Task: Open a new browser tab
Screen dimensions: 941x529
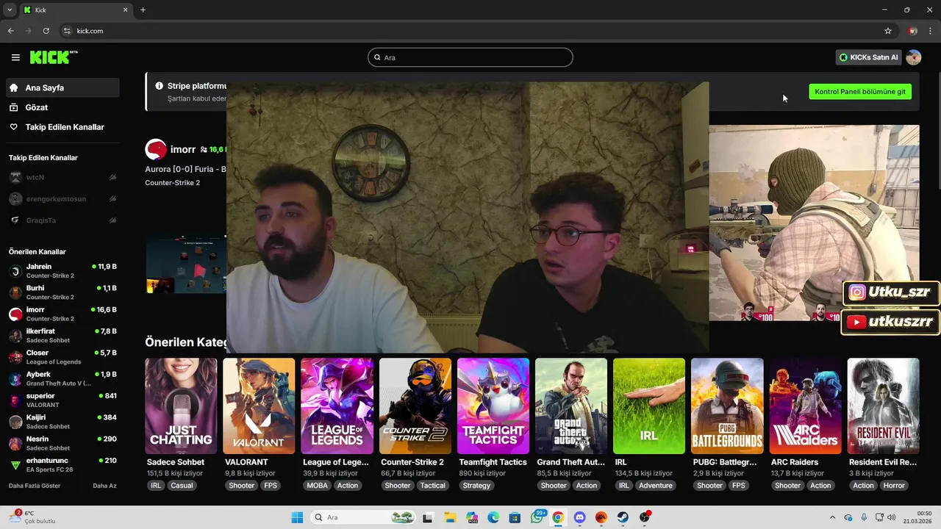Action: point(143,10)
